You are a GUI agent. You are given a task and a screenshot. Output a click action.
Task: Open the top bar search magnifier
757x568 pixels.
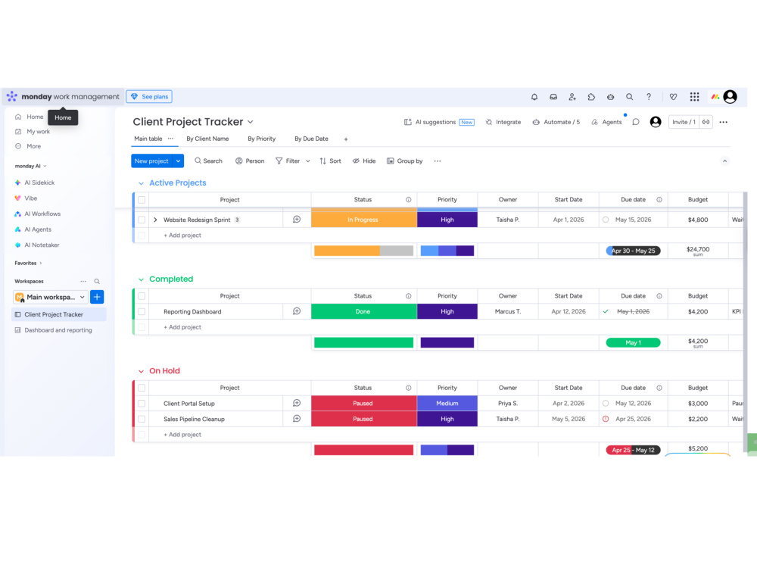(x=630, y=97)
